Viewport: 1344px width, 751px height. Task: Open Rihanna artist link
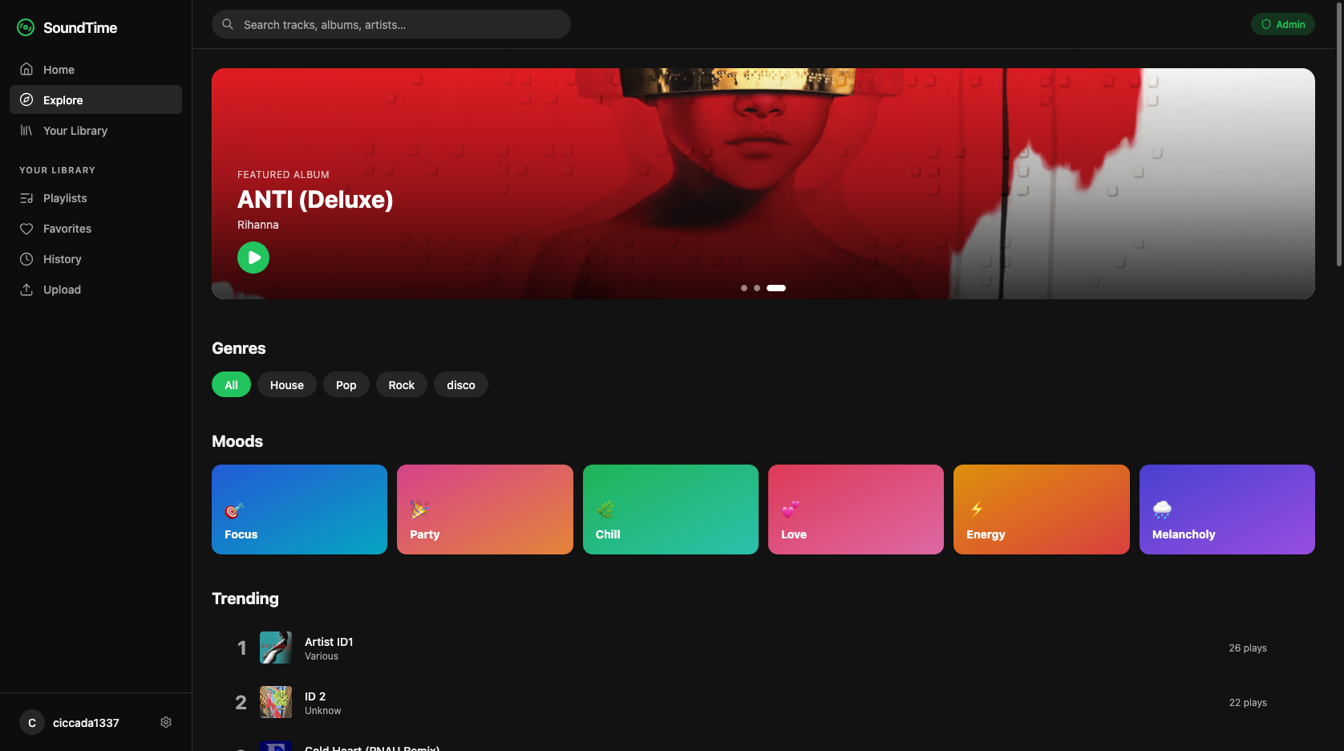(258, 225)
